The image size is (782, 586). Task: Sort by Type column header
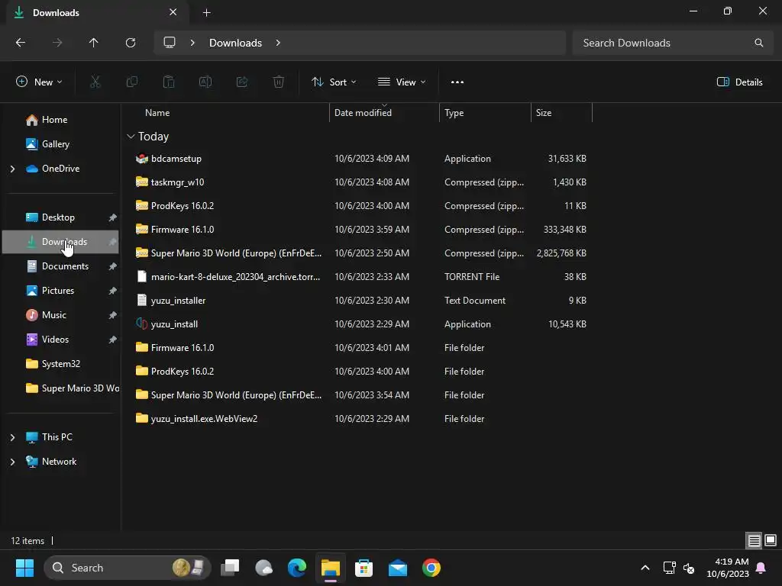click(454, 113)
